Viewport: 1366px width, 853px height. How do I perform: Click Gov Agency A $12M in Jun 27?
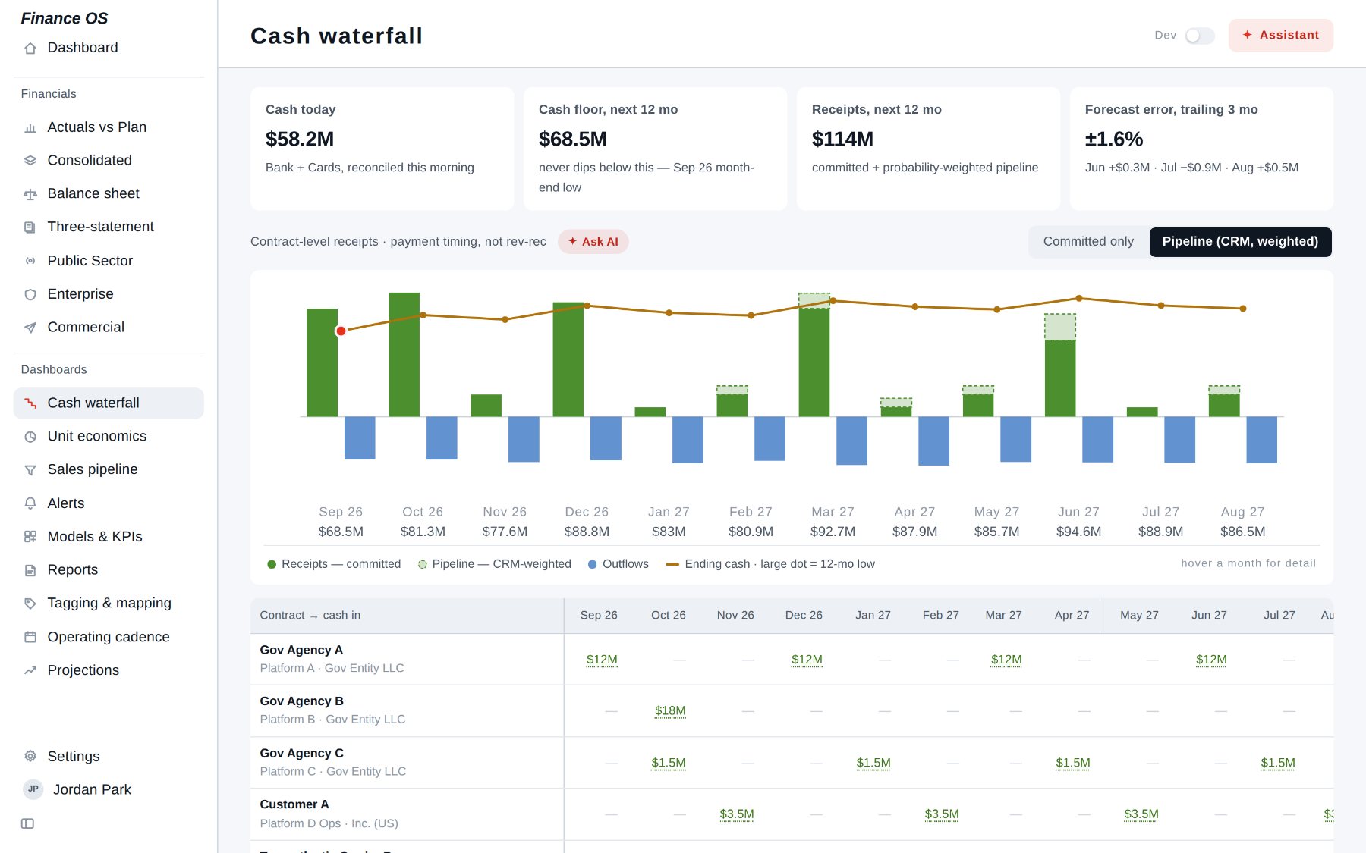(1211, 660)
